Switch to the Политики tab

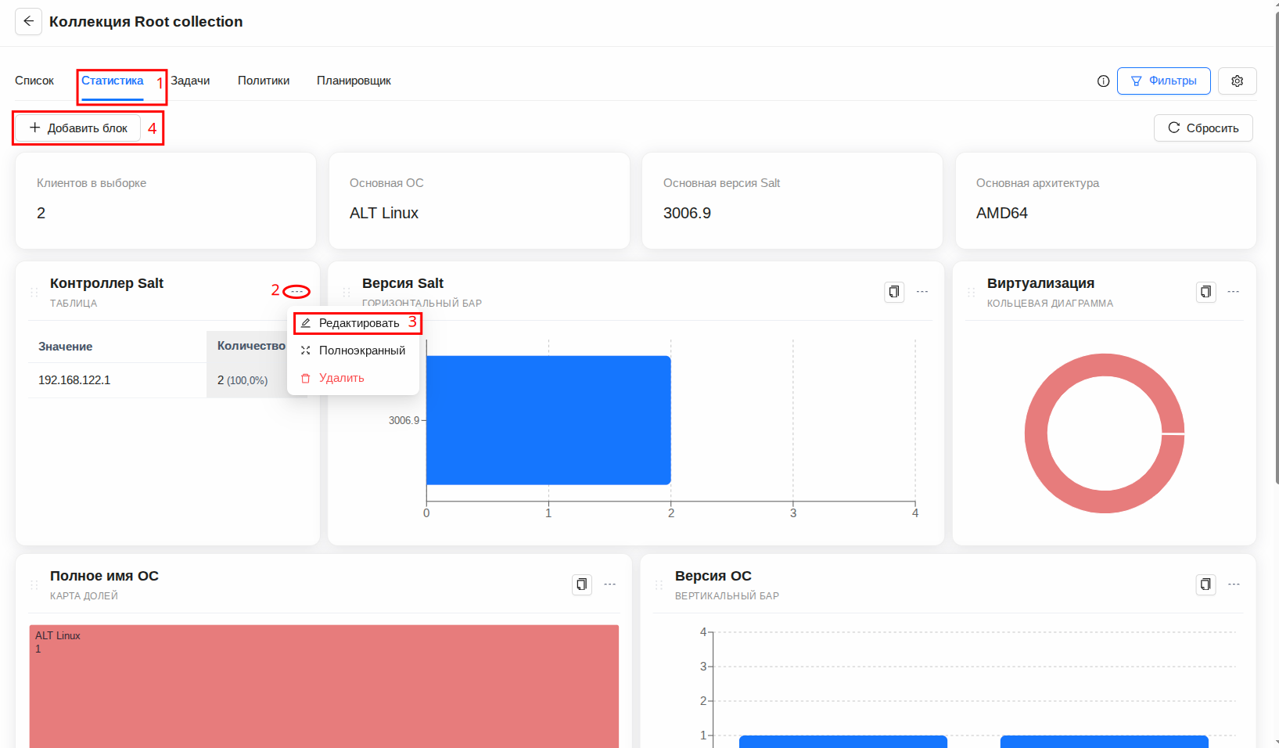tap(264, 81)
